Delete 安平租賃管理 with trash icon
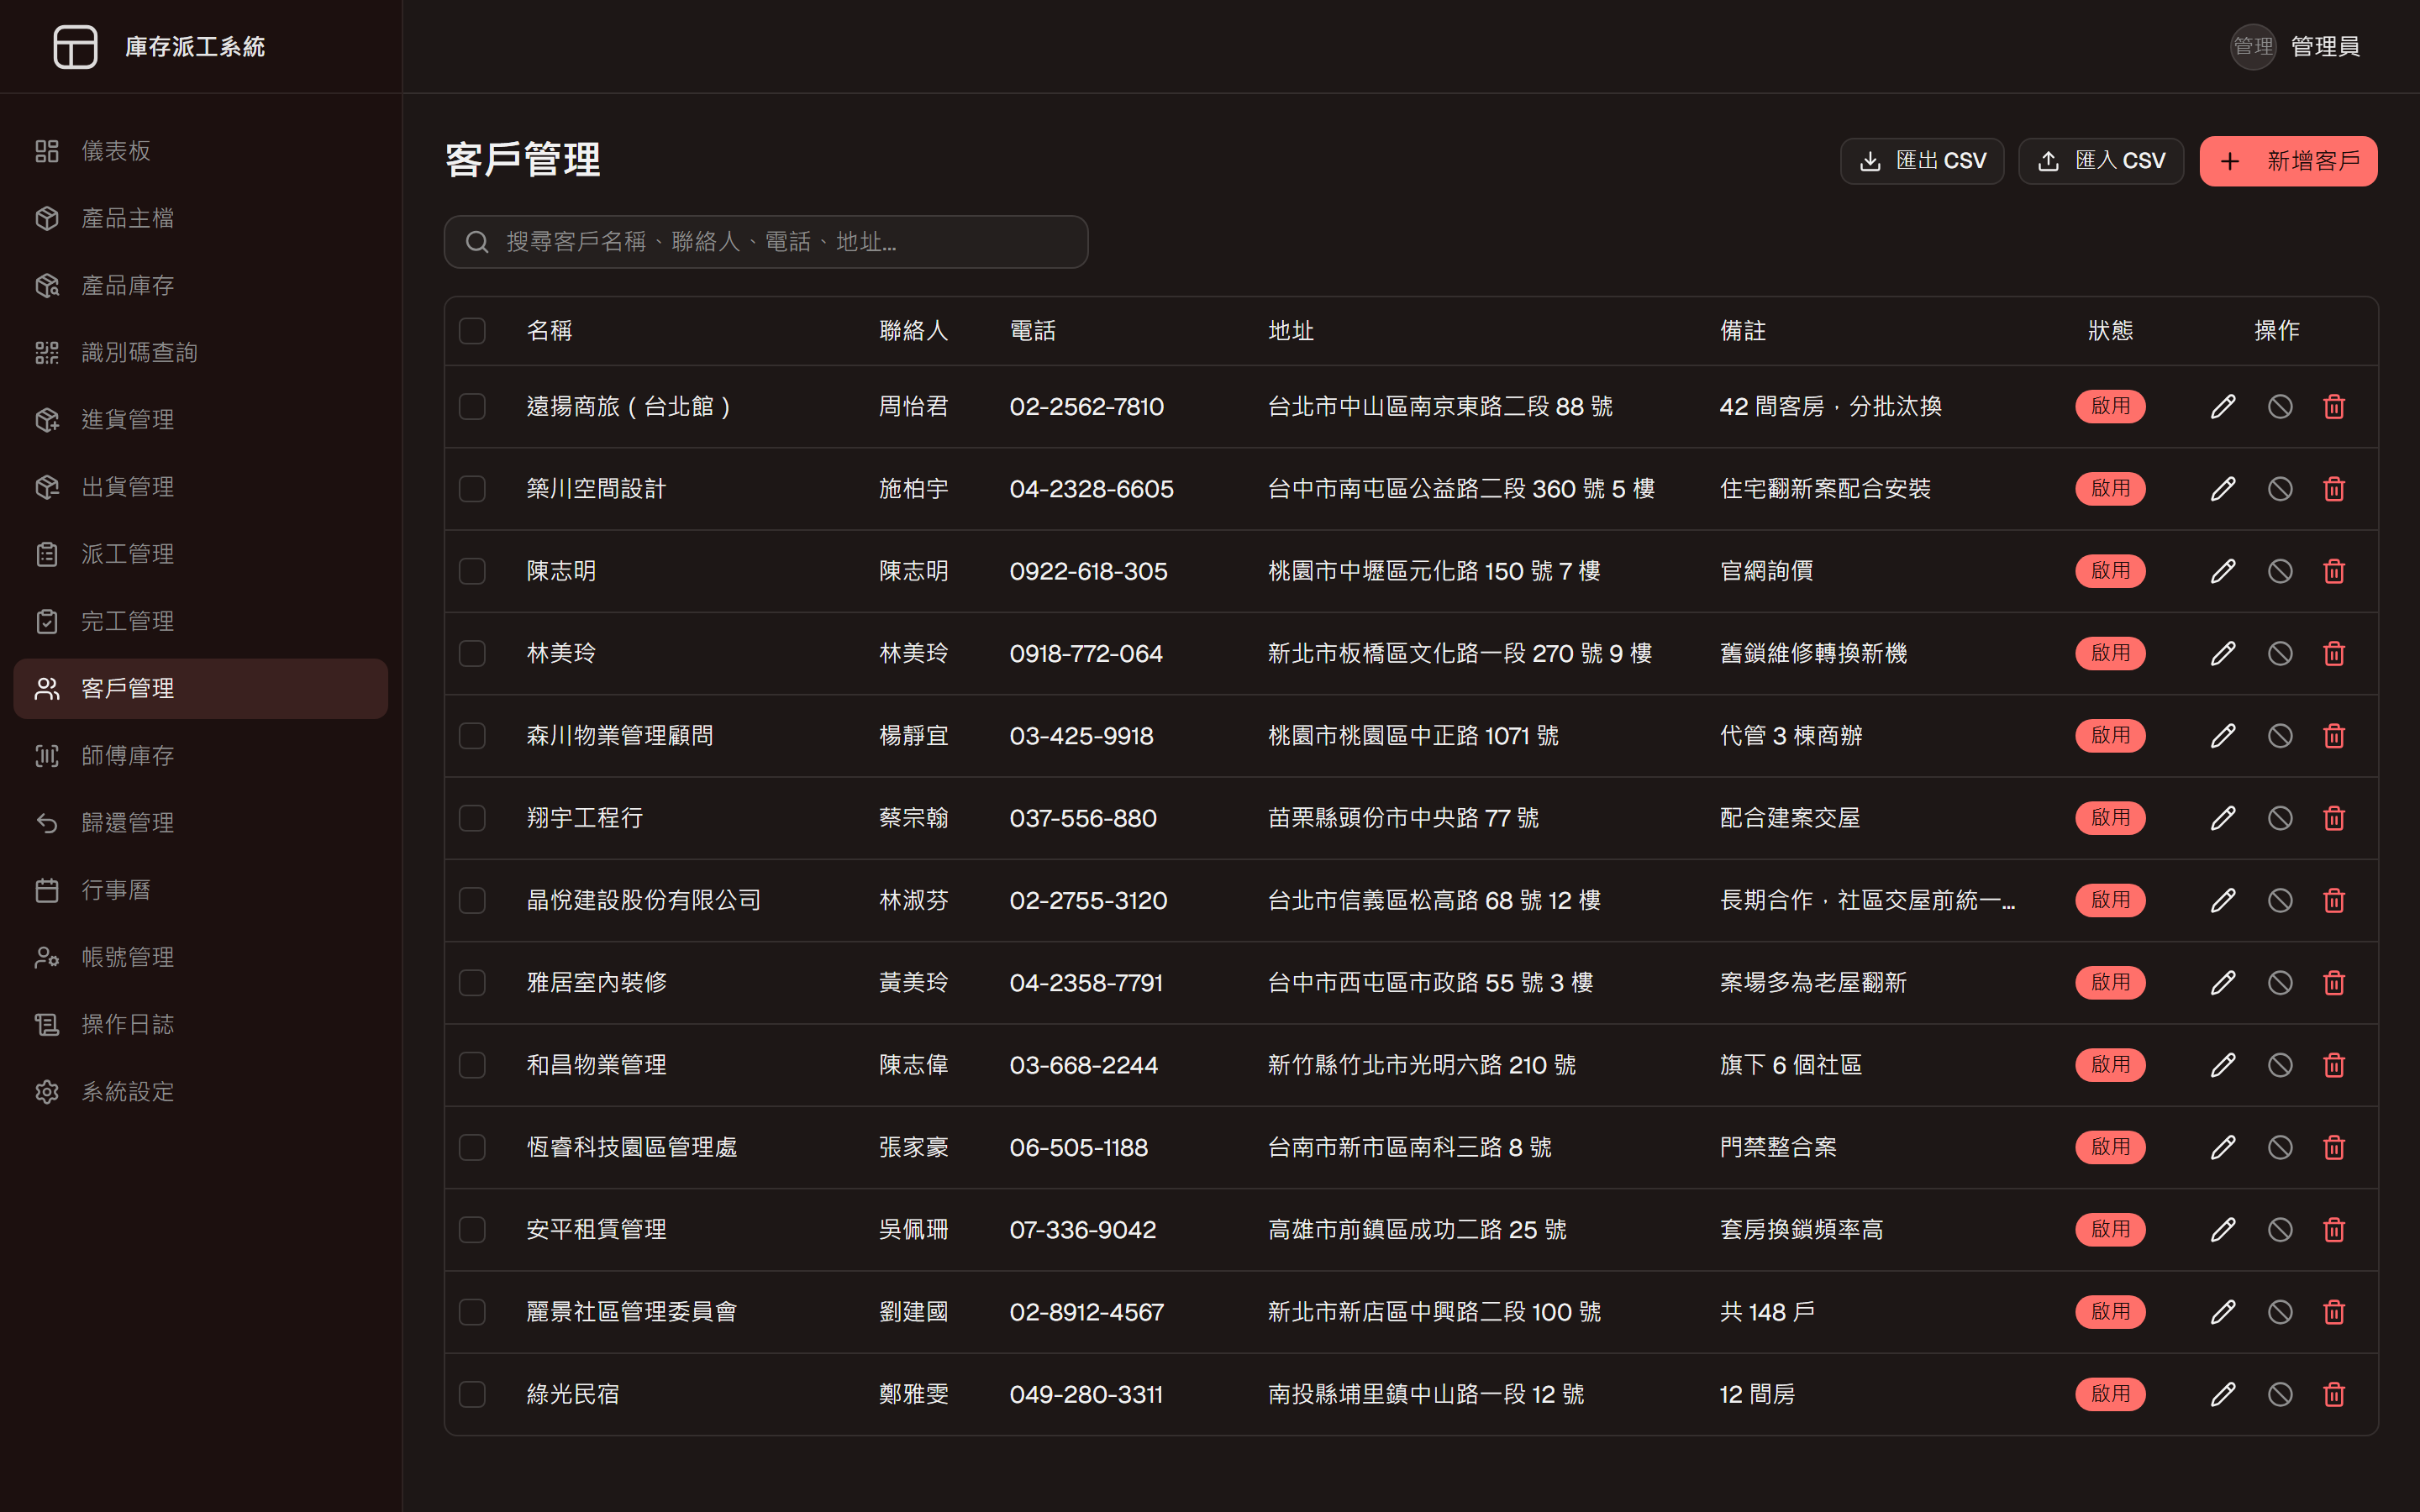 pos(2334,1230)
